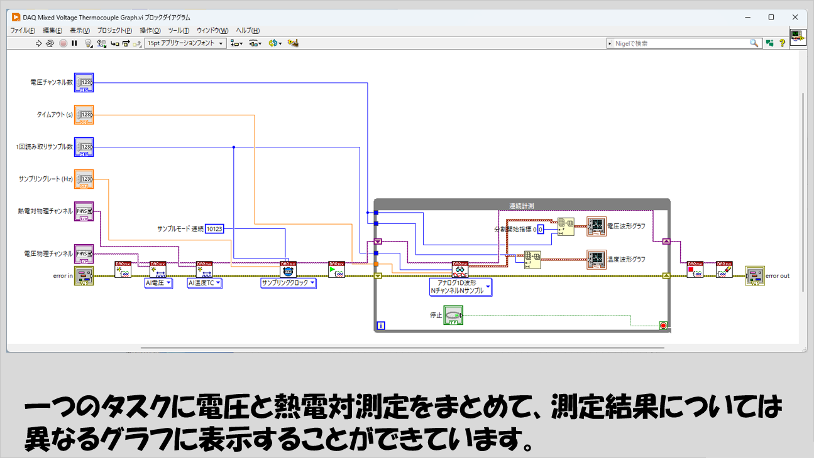Viewport: 814px width, 458px height.
Task: Open the Distribute Objects dropdown
Action: point(255,43)
